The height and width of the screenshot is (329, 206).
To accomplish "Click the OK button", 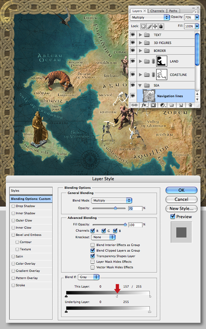I will coord(182,190).
